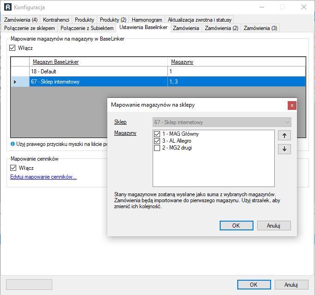Screen dimensions: 315x295
Task: Open Edytuj mapowanie cenników link
Action: tap(43, 177)
